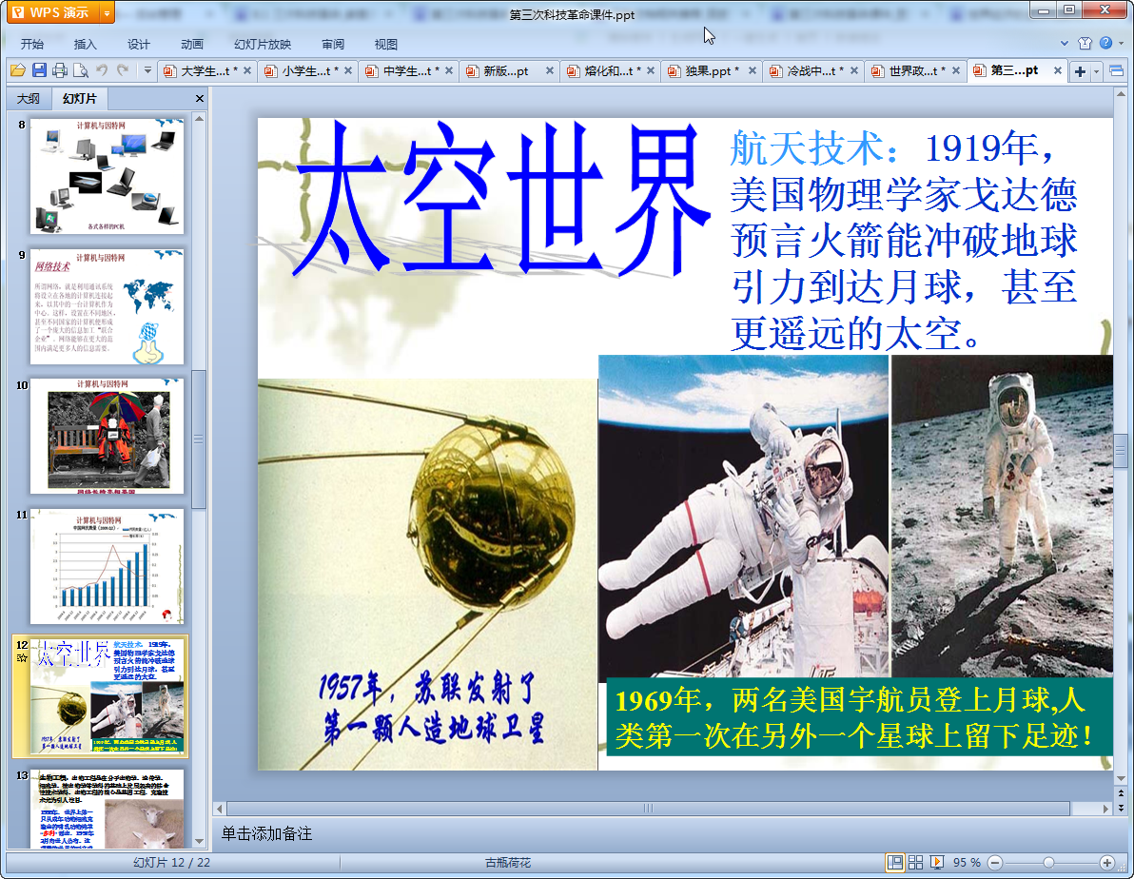Click the animation star icon beside slide 12
The image size is (1134, 879).
pyautogui.click(x=22, y=658)
